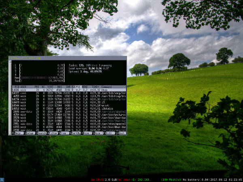Select the i3 process row, PID 14409
The width and height of the screenshot is (243, 182).
click(x=69, y=102)
